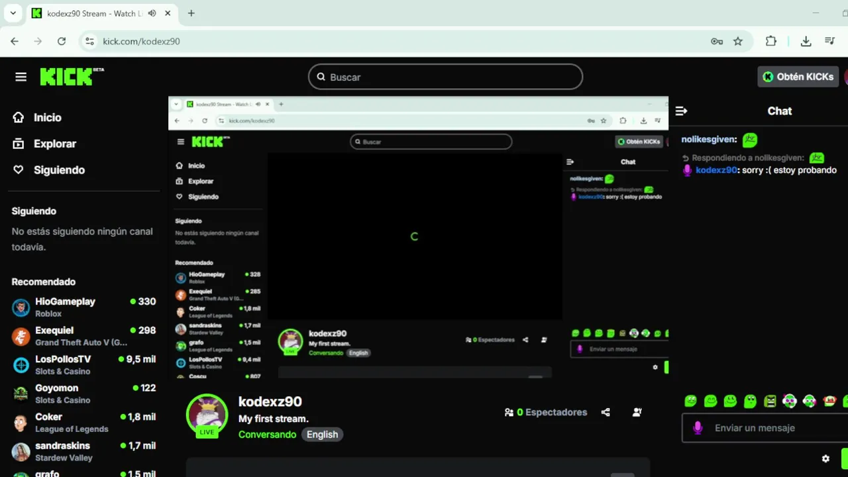Open the Conversando category link
848x477 pixels.
[267, 435]
